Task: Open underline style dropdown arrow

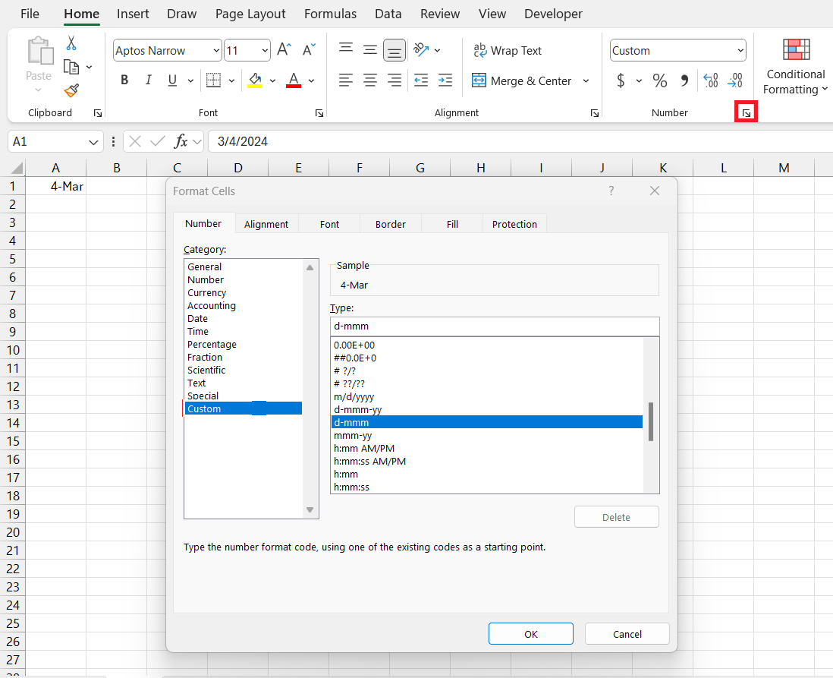Action: tap(190, 80)
